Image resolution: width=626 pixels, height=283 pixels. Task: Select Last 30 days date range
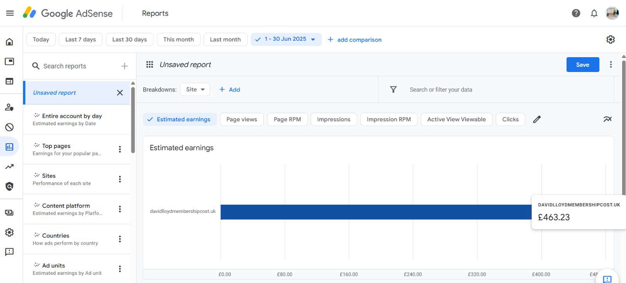(130, 40)
